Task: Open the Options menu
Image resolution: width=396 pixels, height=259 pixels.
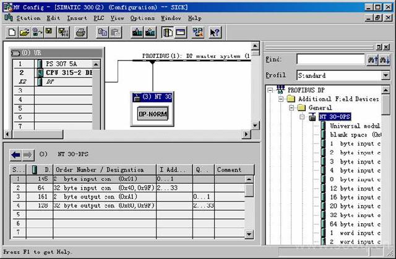Action: pos(142,18)
